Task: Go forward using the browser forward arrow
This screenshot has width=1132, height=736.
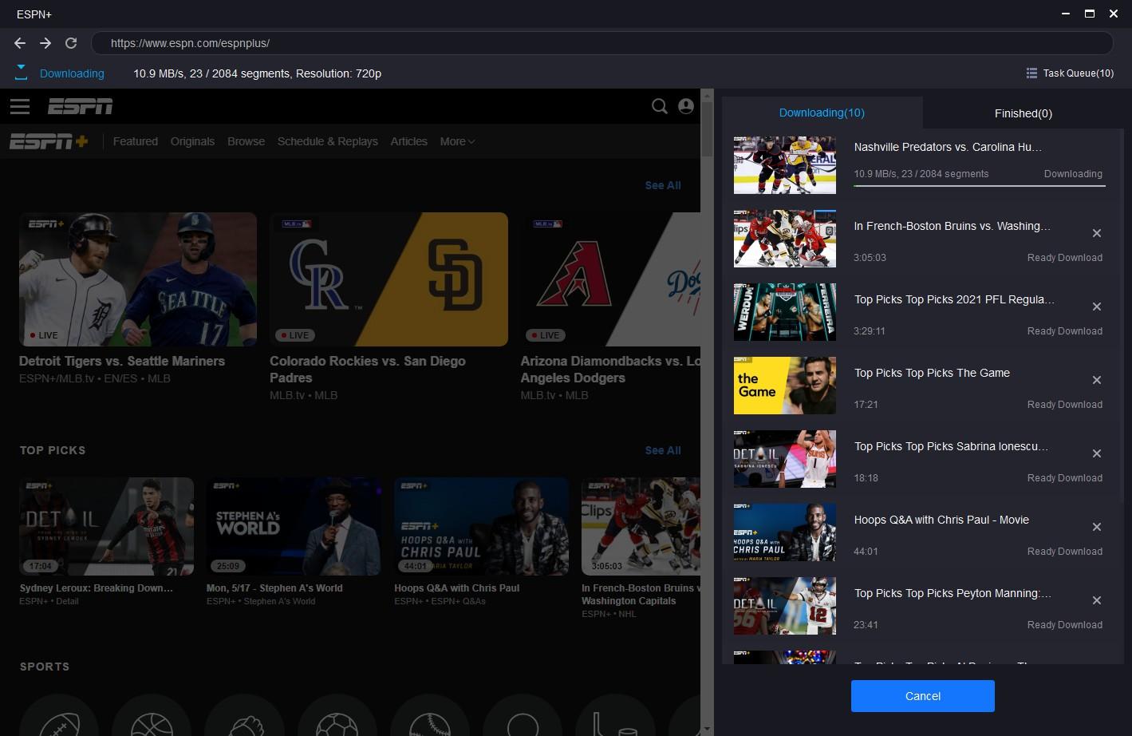Action: pos(45,43)
